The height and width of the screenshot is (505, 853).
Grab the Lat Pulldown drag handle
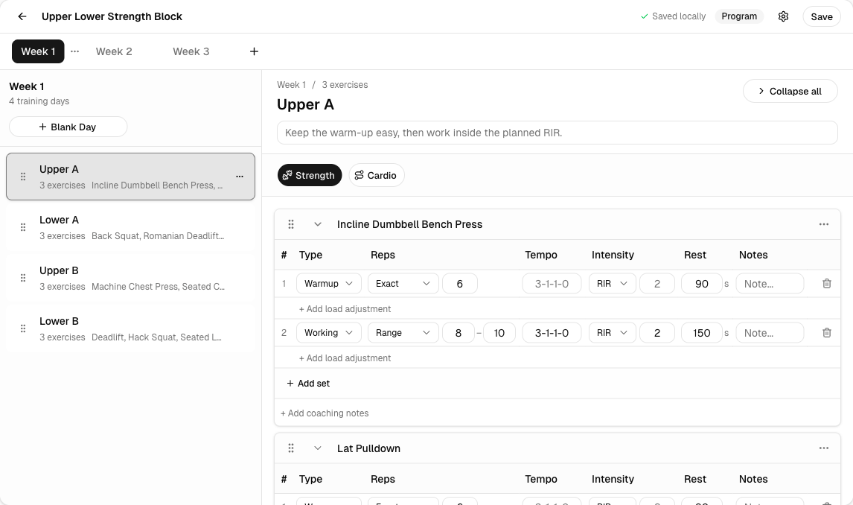pyautogui.click(x=291, y=448)
